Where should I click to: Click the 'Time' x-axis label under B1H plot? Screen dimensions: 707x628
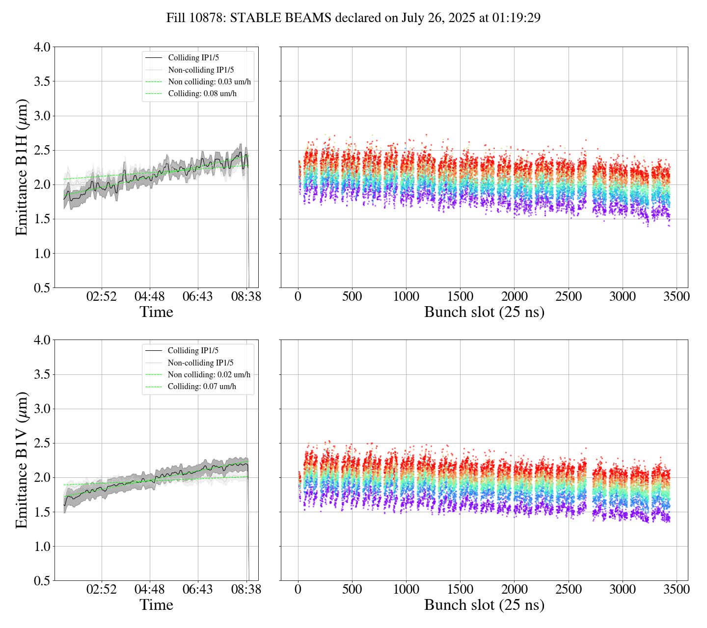156,312
